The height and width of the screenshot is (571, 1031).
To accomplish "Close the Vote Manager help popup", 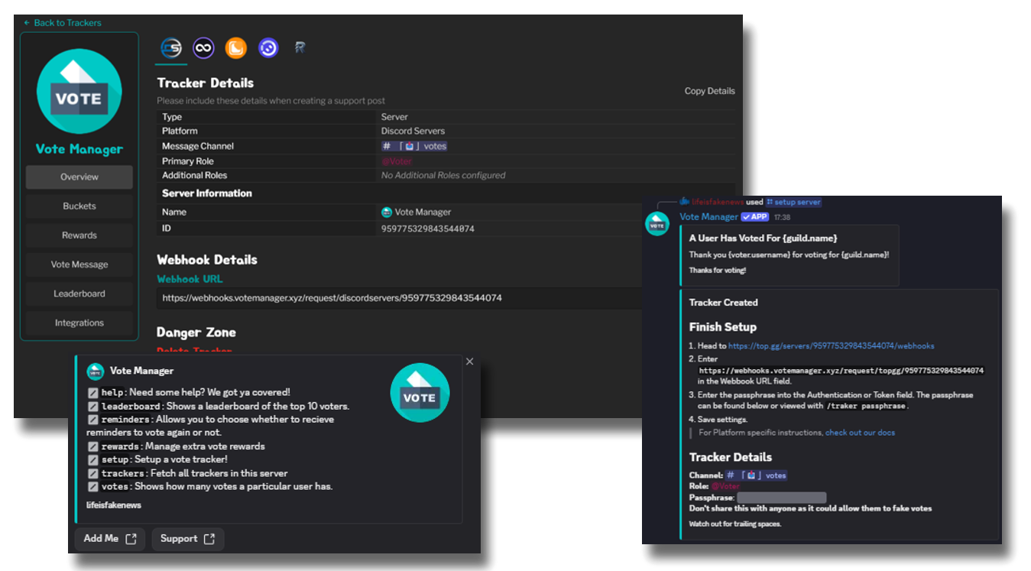I will [x=469, y=362].
